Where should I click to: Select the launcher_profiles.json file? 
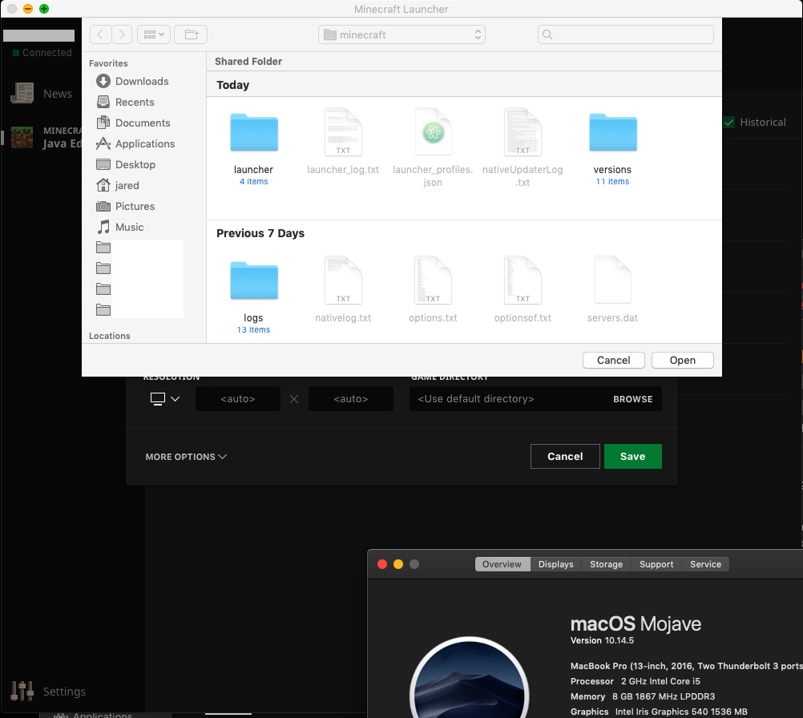click(x=434, y=133)
